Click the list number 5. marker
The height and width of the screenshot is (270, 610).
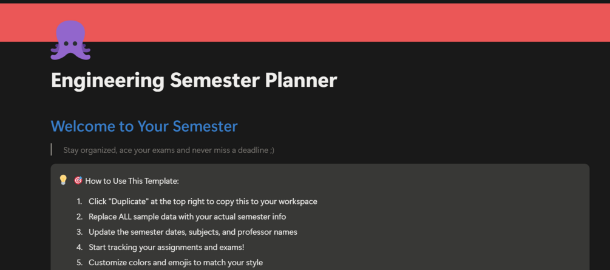(80, 263)
